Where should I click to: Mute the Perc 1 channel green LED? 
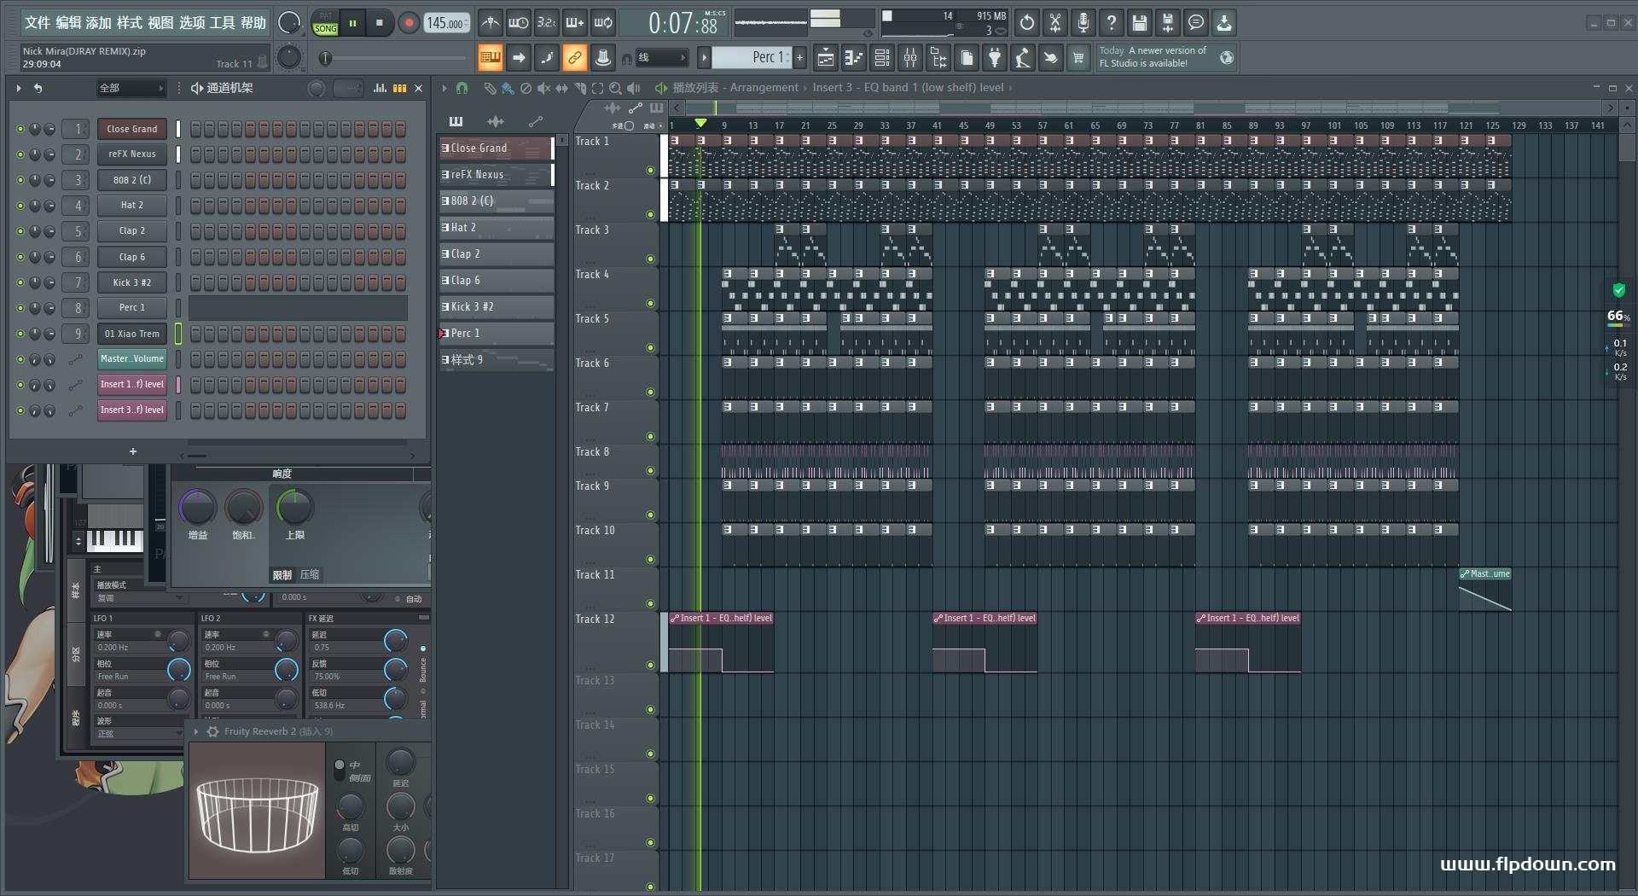pyautogui.click(x=20, y=308)
